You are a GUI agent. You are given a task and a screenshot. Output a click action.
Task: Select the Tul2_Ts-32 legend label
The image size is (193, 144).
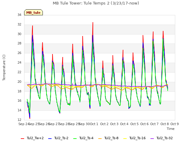point(165,138)
